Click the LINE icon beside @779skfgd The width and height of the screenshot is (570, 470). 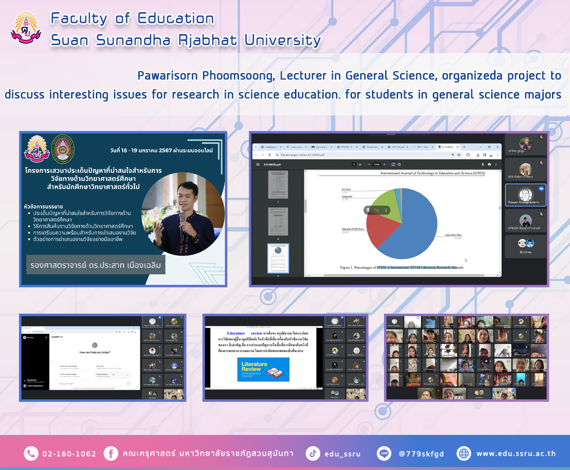pyautogui.click(x=384, y=454)
